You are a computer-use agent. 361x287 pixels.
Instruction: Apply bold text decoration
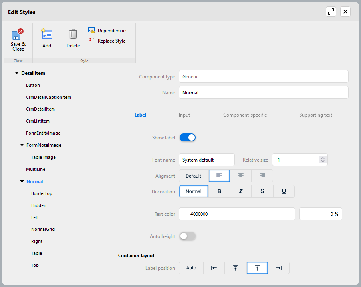tap(219, 191)
